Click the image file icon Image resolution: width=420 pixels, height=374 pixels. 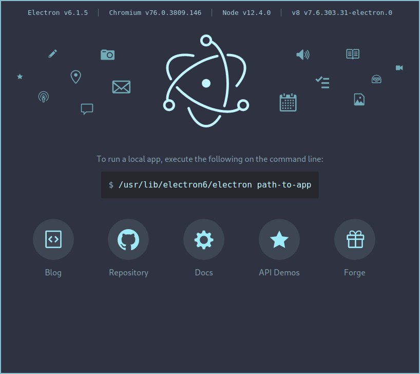coord(359,100)
